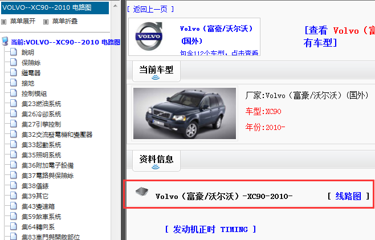Click the page icon next to 集27引擎控制
375x240 pixels.
coord(14,124)
